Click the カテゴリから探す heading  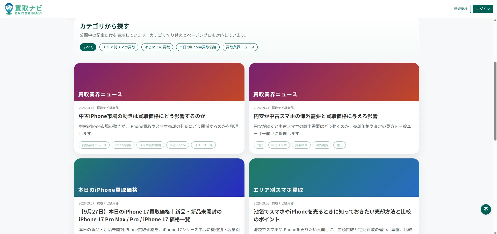pyautogui.click(x=104, y=26)
